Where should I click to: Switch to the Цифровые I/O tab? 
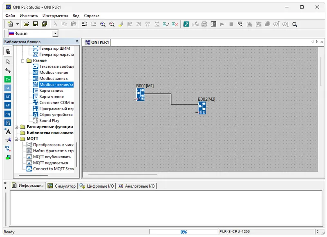(x=97, y=186)
